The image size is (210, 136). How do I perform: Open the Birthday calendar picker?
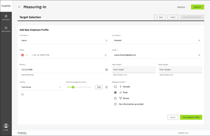(106, 70)
